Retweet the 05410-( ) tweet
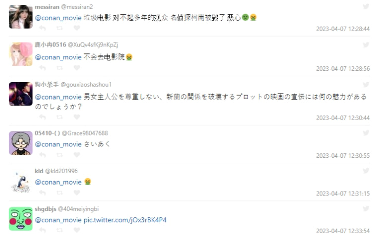 point(59,155)
